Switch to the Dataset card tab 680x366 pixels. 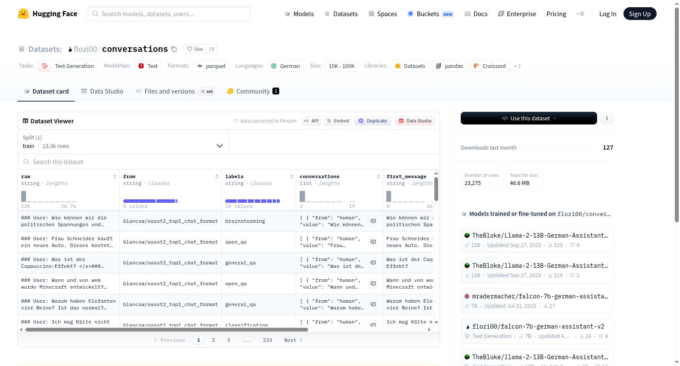tap(46, 91)
